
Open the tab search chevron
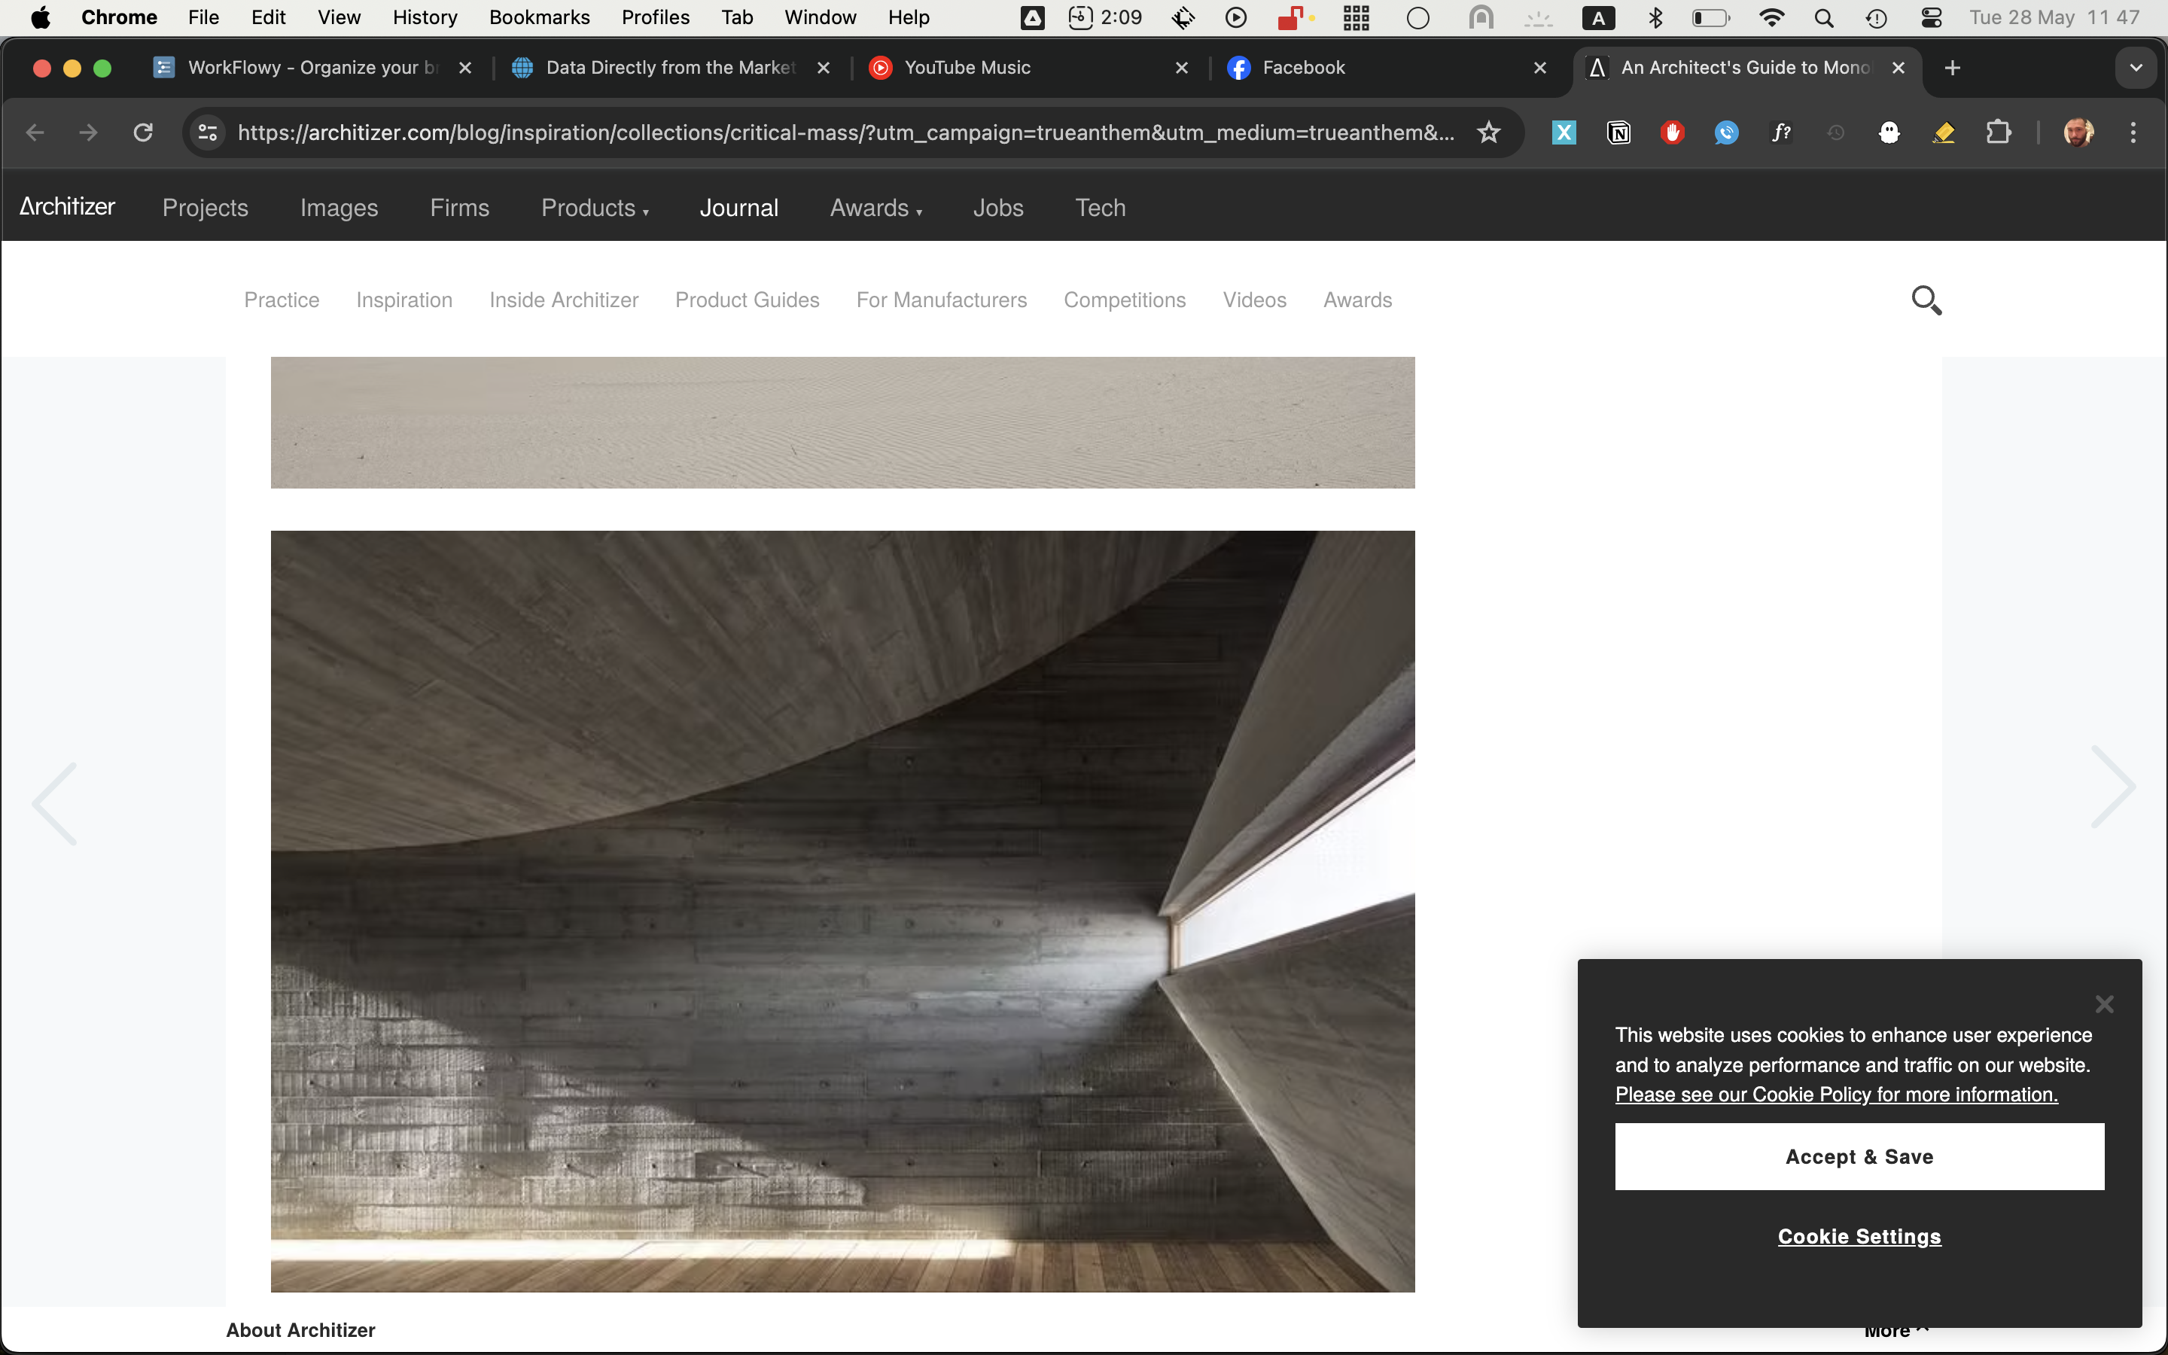2136,67
